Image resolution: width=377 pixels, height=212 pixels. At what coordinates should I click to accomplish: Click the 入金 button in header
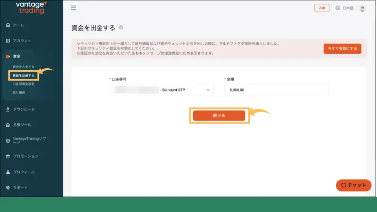point(322,8)
